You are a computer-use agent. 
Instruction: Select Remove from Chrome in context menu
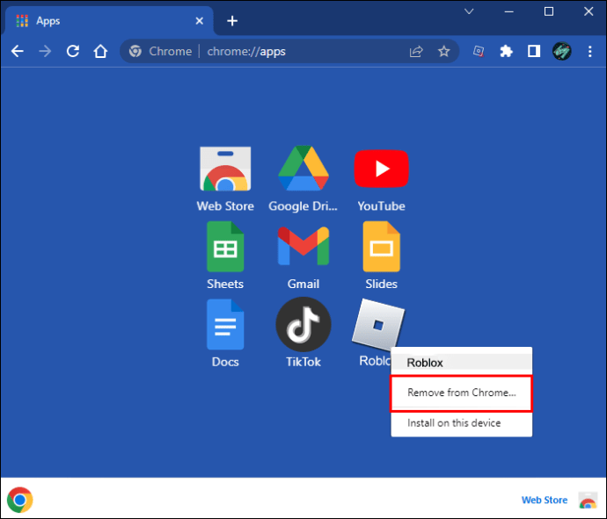pos(461,393)
